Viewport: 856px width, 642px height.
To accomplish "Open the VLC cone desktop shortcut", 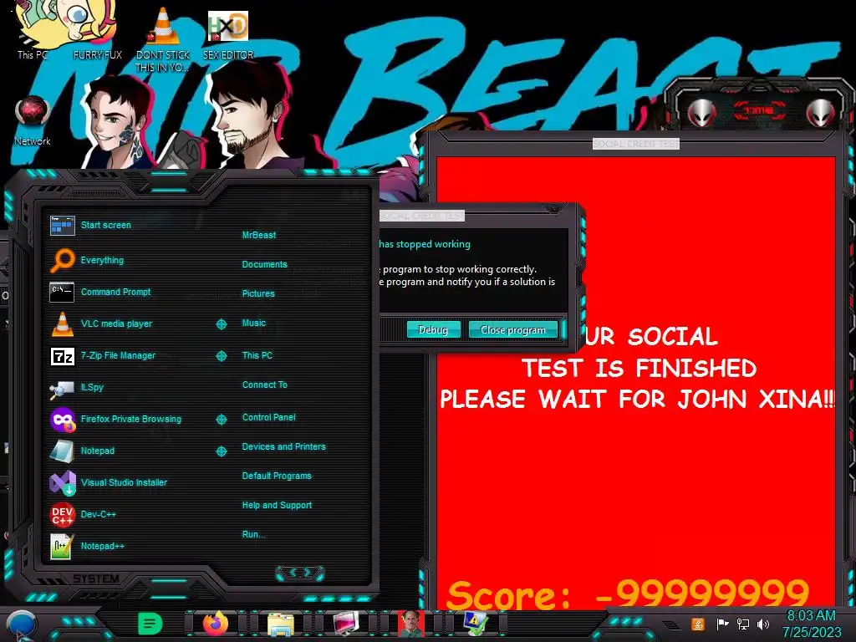I will tap(163, 39).
